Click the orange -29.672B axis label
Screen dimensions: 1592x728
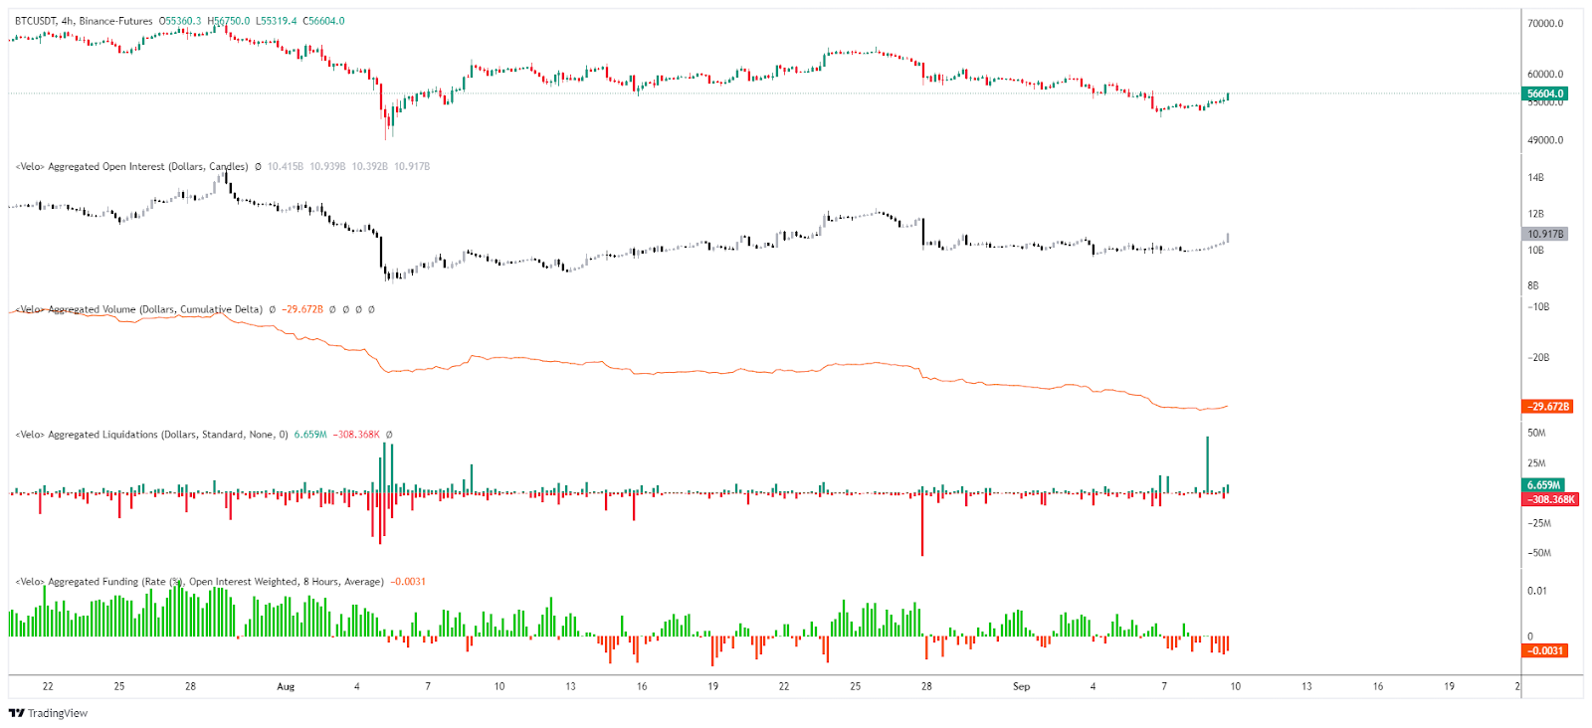pyautogui.click(x=1548, y=407)
